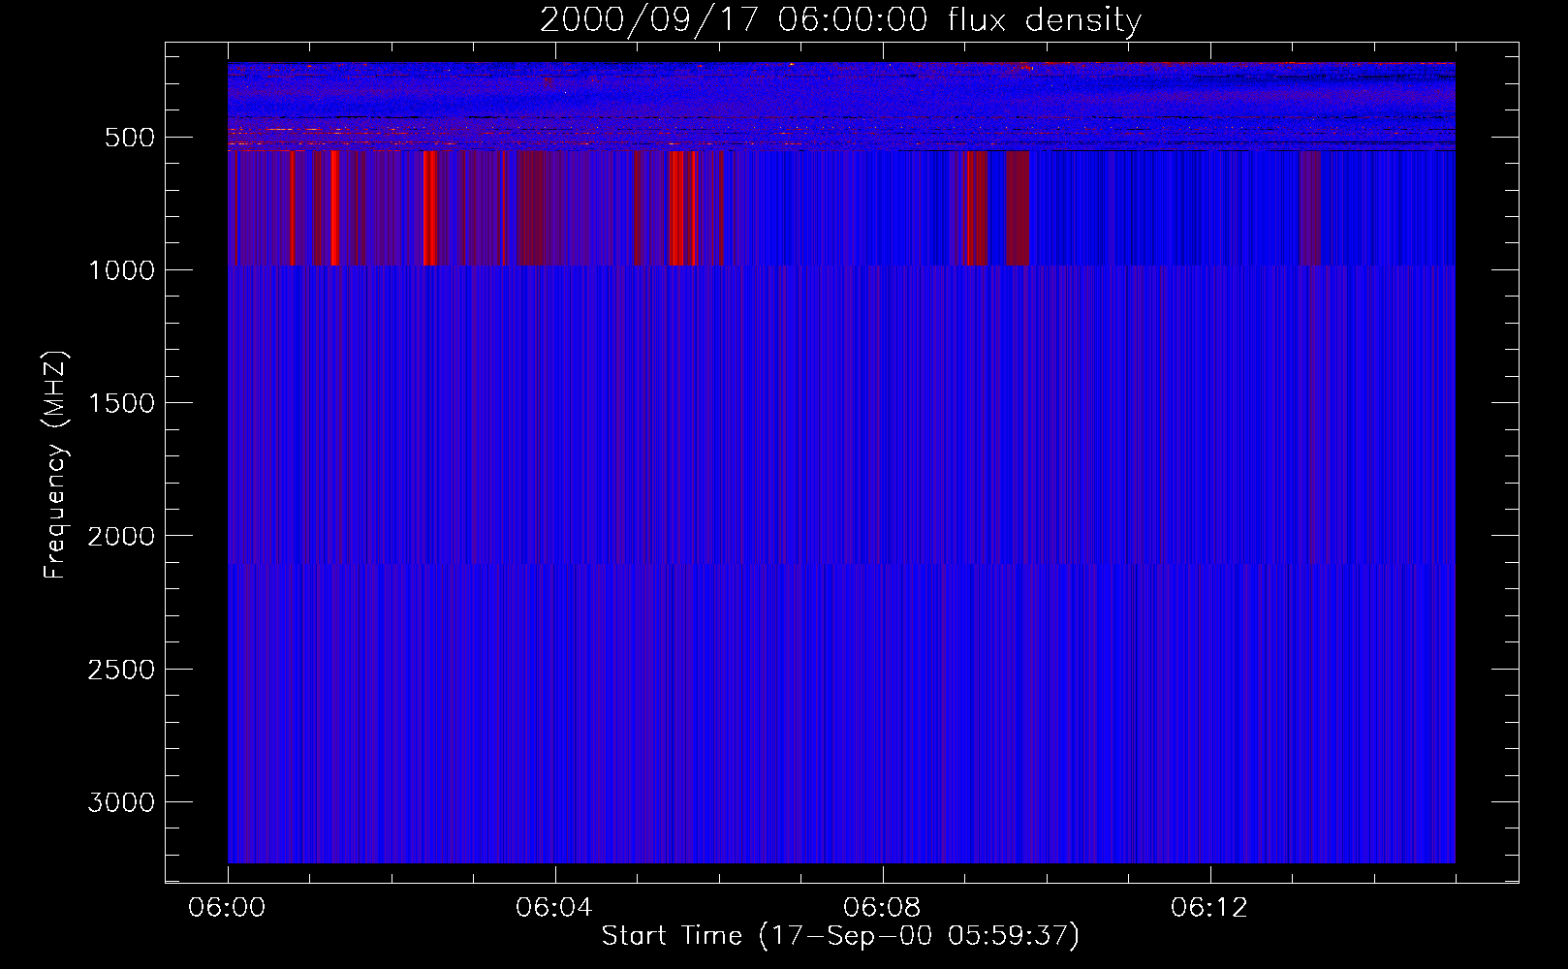1568x969 pixels.
Task: Select the 1500 frequency axis label
Action: click(121, 403)
